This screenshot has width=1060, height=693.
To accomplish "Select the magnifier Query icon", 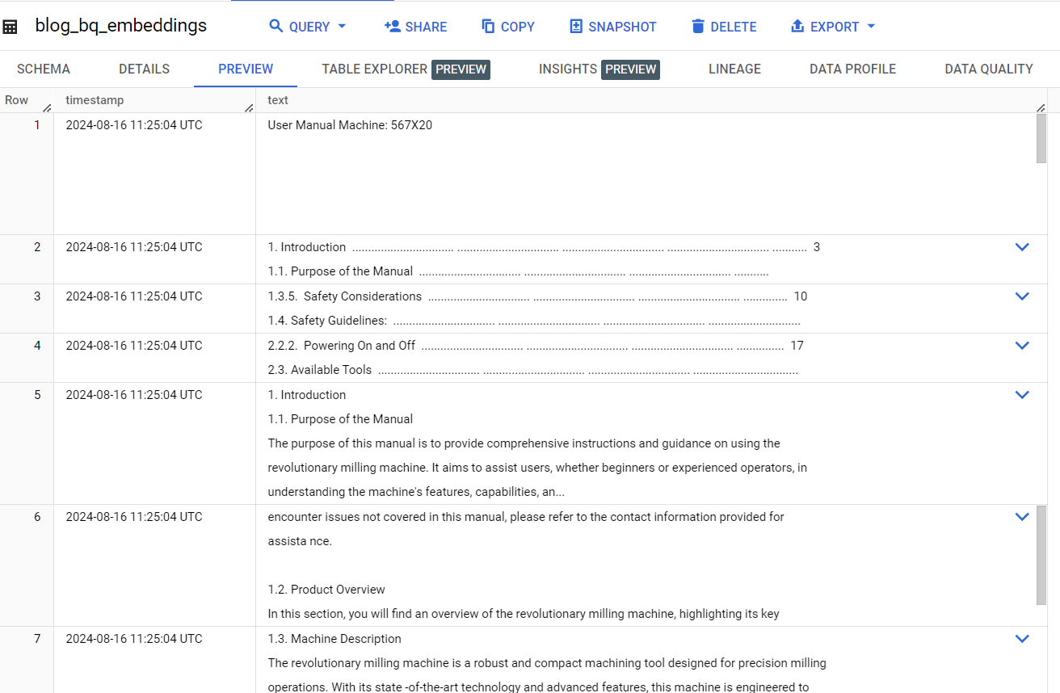I will [276, 26].
